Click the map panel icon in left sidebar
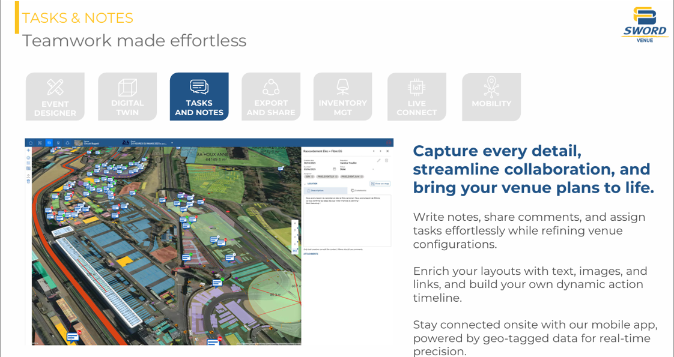Screen dimensions: 674x357 point(28,168)
